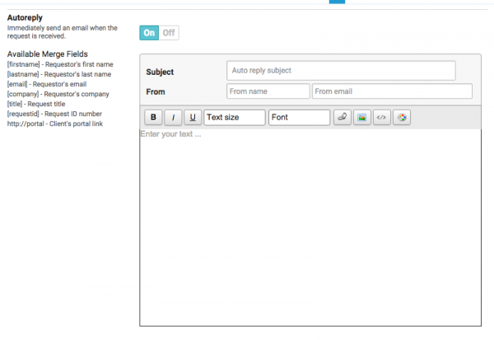Image resolution: width=494 pixels, height=340 pixels.
Task: Underline text with the U button
Action: 193,117
